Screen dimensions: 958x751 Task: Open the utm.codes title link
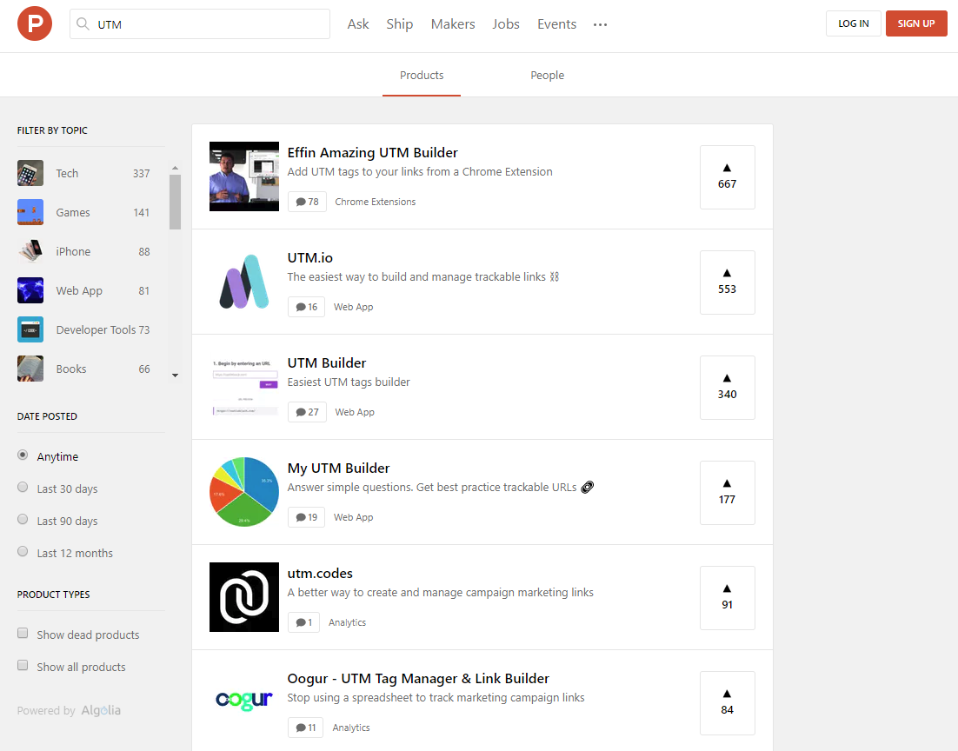pos(320,573)
